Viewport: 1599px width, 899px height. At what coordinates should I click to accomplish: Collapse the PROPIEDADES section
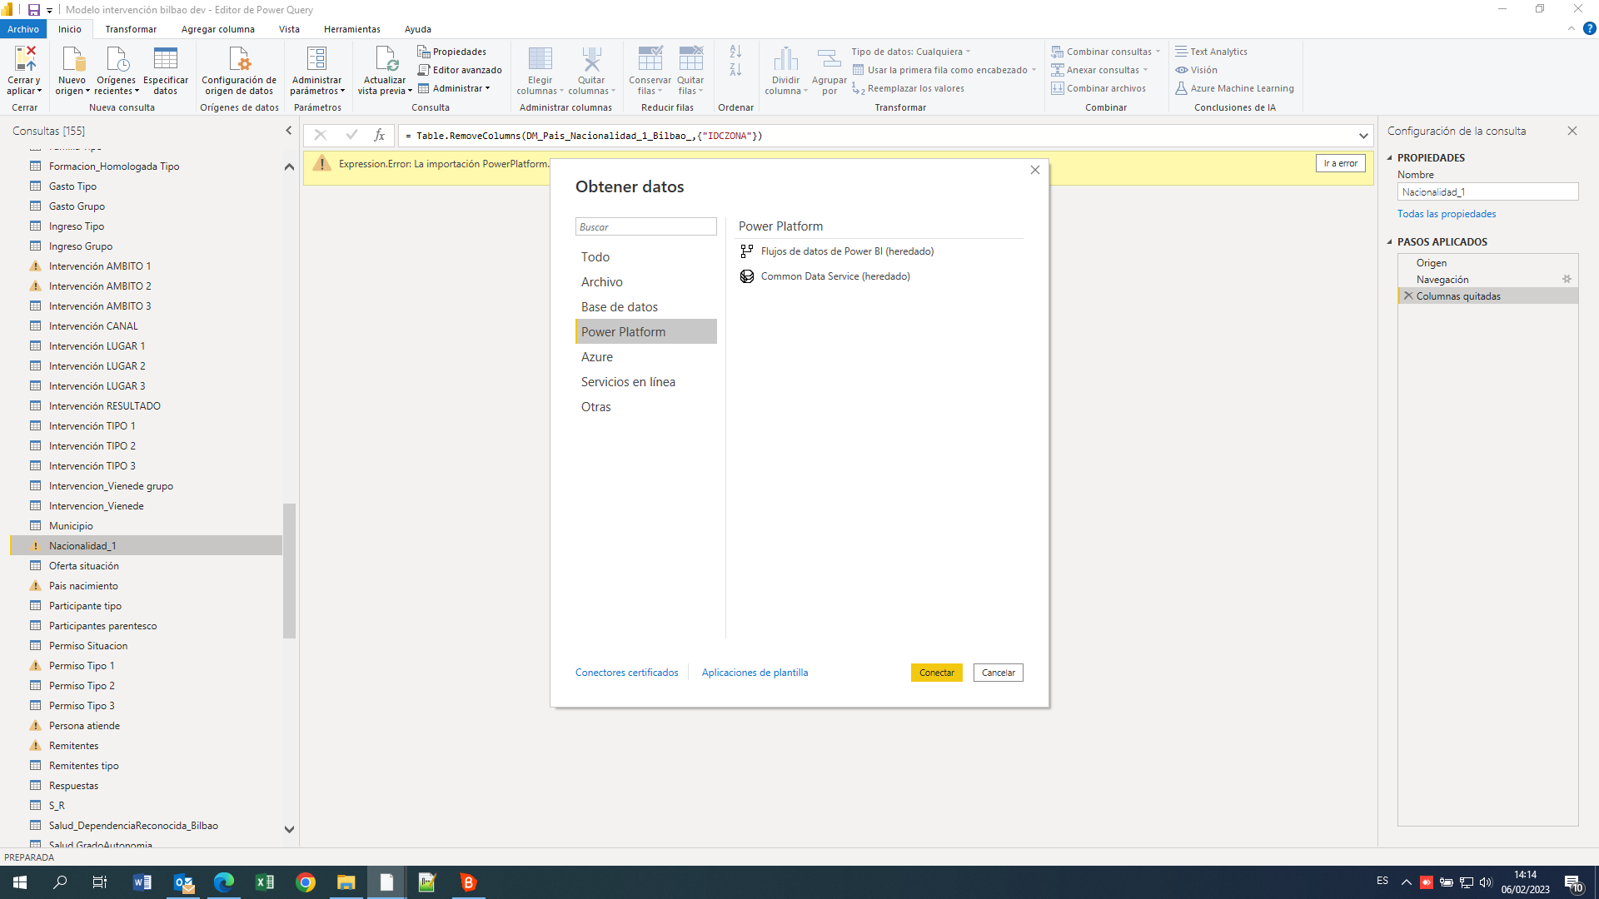(1389, 158)
